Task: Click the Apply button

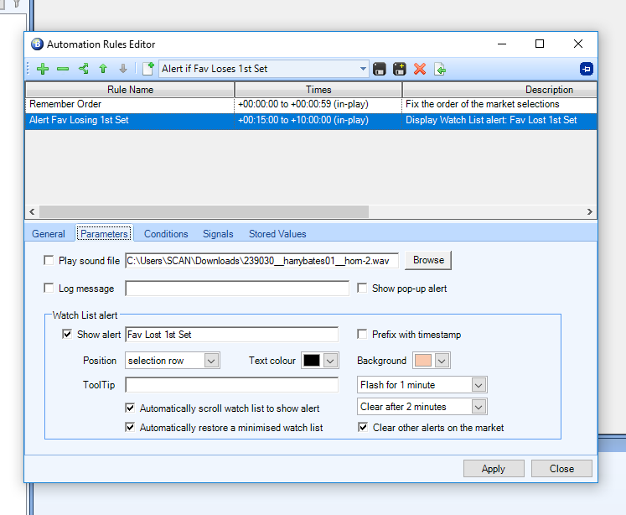Action: click(x=494, y=469)
